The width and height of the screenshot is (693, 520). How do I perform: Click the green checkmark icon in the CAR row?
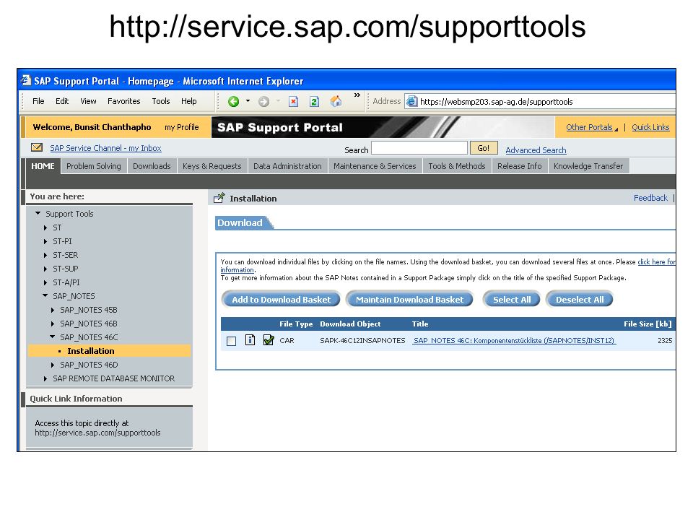(x=269, y=339)
